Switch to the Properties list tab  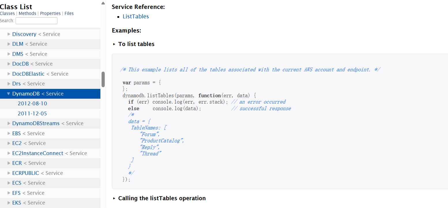pyautogui.click(x=50, y=14)
